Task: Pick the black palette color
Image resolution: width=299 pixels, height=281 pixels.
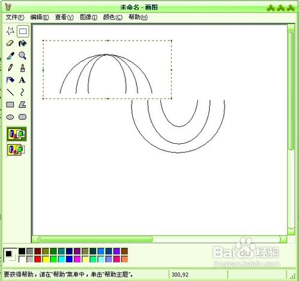Action: (22, 251)
